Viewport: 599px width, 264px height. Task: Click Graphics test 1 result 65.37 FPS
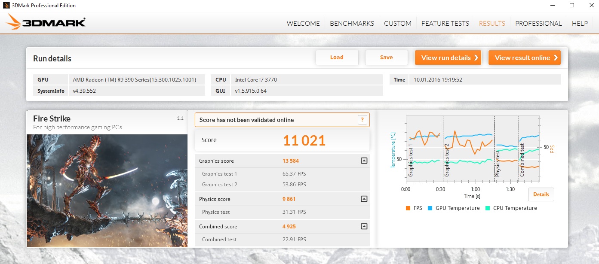294,174
